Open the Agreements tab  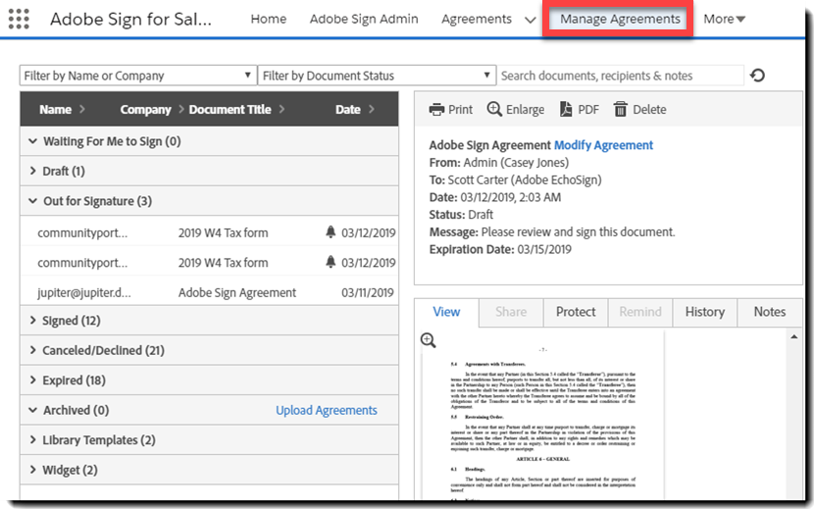[x=477, y=20]
